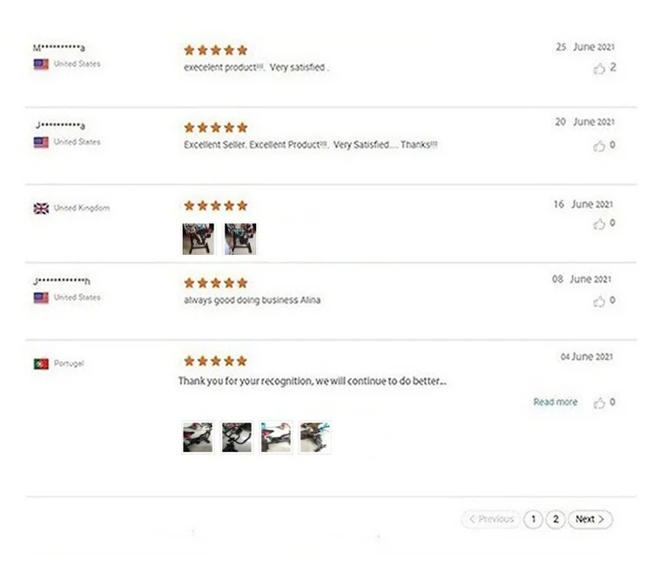Click the Portugal flag icon
Viewport: 653px width, 573px height.
click(x=41, y=363)
